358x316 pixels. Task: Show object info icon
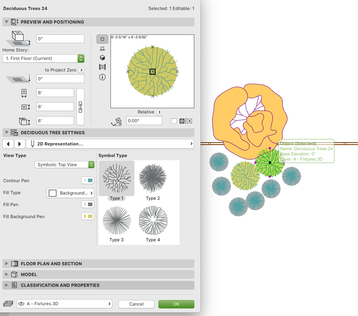click(102, 77)
